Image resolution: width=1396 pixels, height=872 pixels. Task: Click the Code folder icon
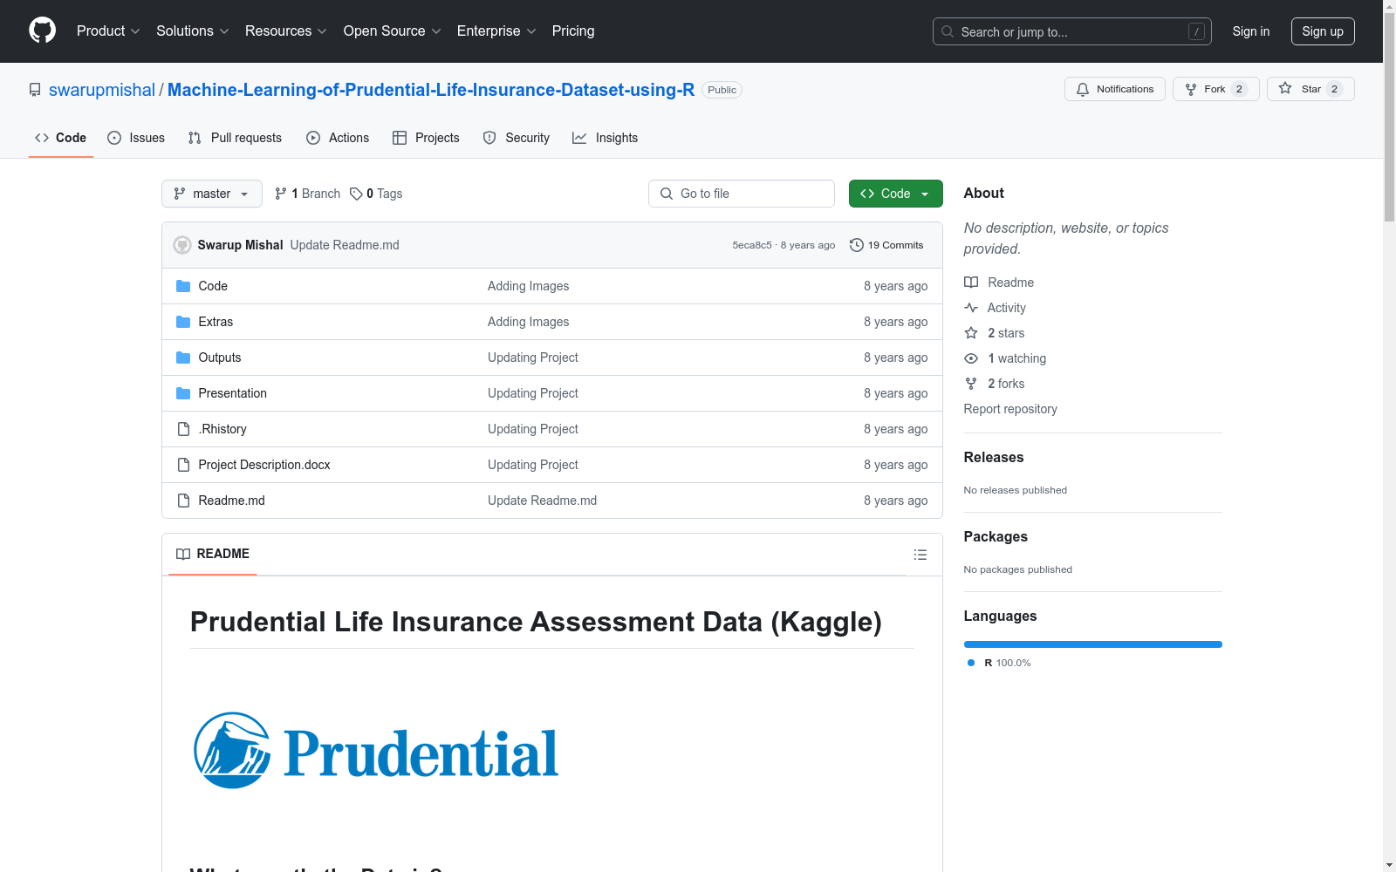click(183, 286)
